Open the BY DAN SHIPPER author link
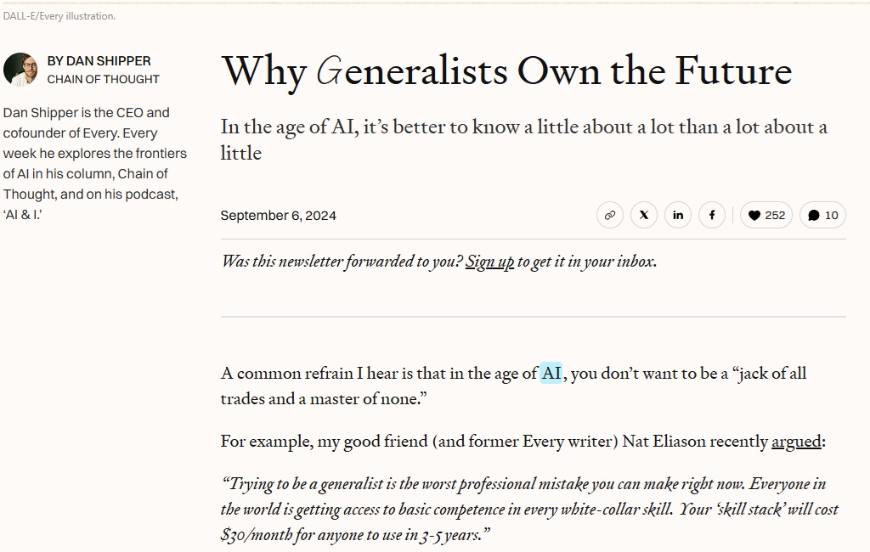Image resolution: width=870 pixels, height=552 pixels. point(99,61)
